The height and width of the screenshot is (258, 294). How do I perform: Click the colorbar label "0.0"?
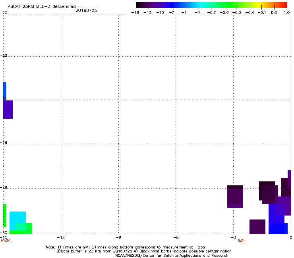coord(274,13)
